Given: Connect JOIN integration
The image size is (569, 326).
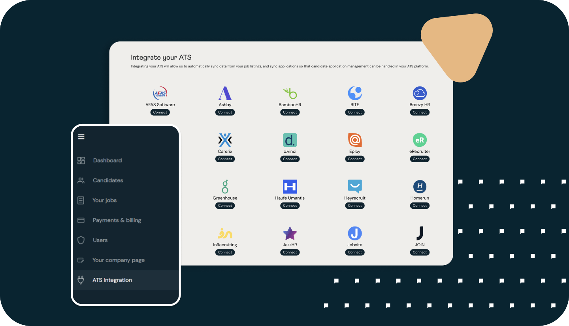Looking at the screenshot, I should (420, 252).
